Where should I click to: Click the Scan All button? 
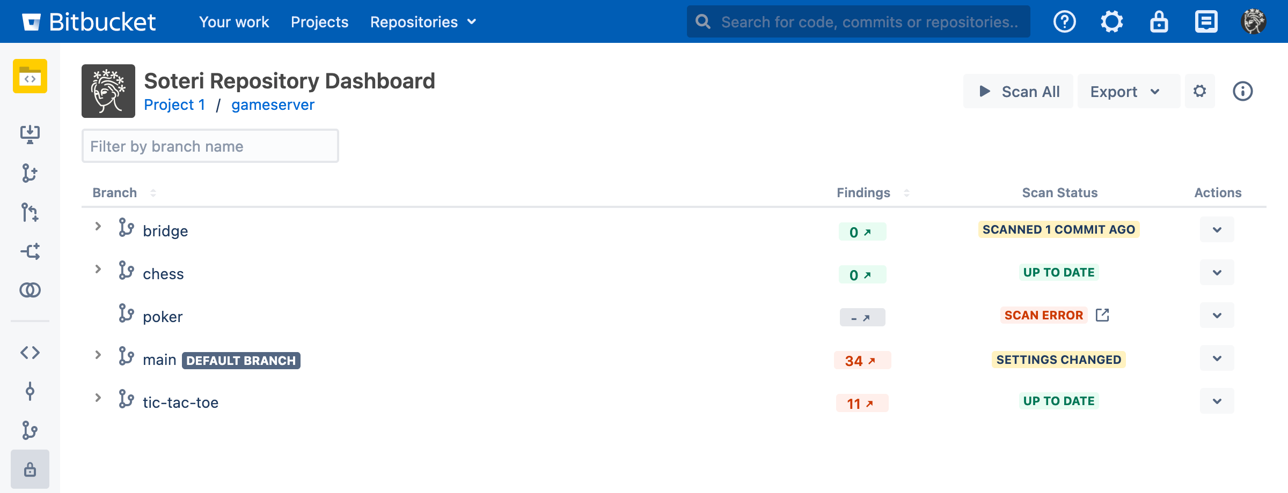tap(1019, 92)
